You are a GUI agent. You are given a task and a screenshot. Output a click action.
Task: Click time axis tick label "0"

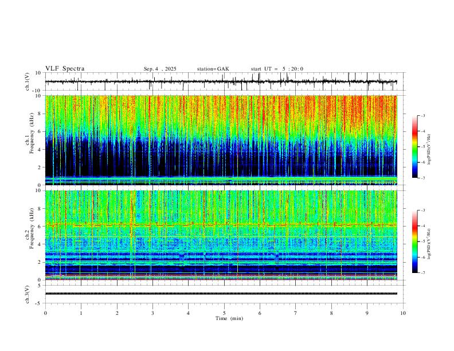click(x=45, y=313)
